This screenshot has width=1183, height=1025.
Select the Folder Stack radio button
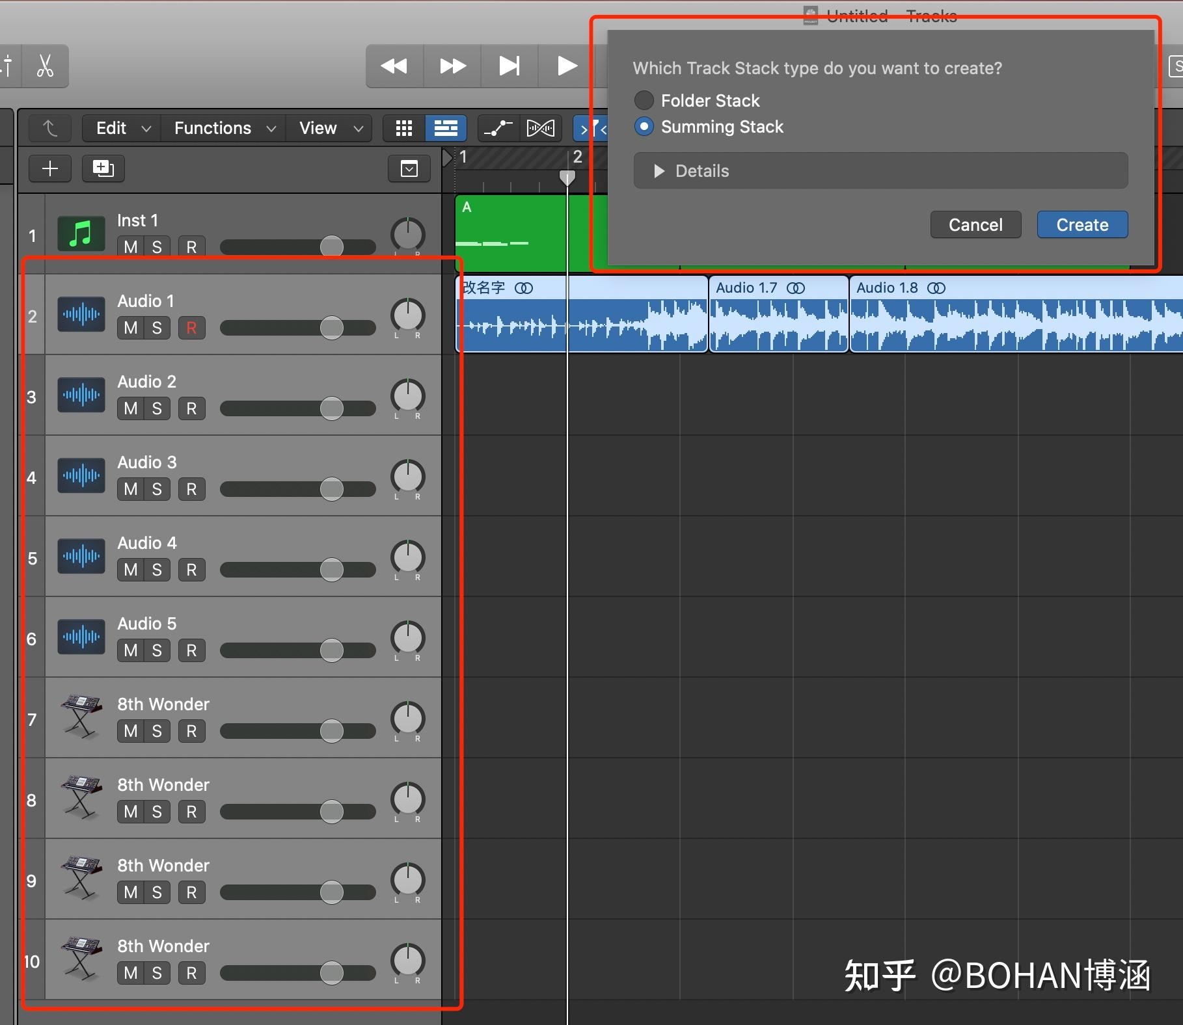(x=644, y=100)
